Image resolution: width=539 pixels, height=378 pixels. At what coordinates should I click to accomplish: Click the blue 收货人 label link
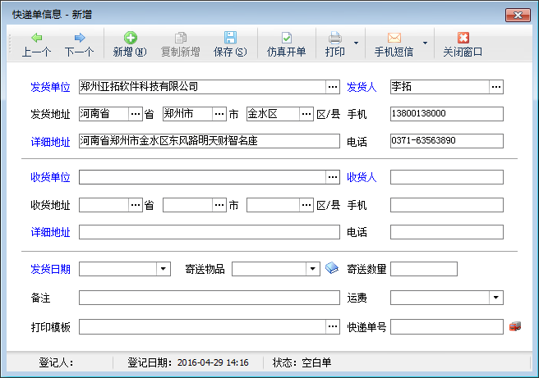(362, 177)
